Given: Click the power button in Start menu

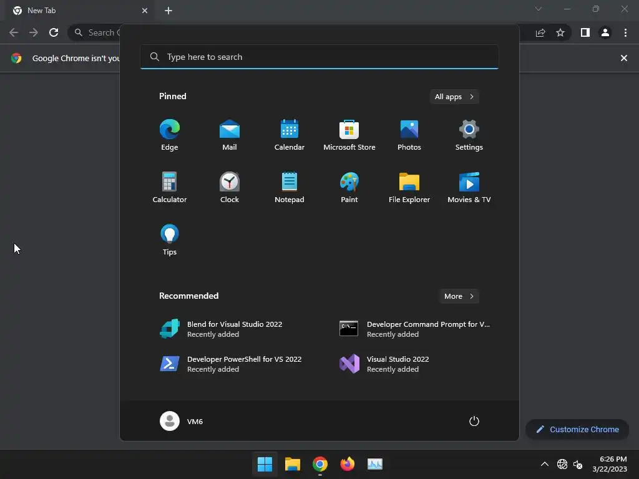Looking at the screenshot, I should pyautogui.click(x=474, y=421).
